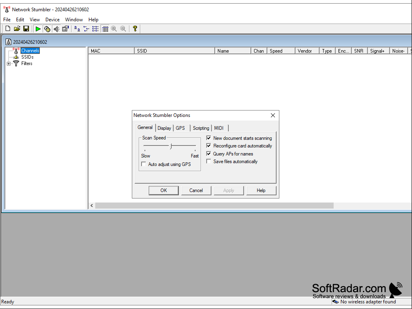Switch to details view grid icon

105,29
